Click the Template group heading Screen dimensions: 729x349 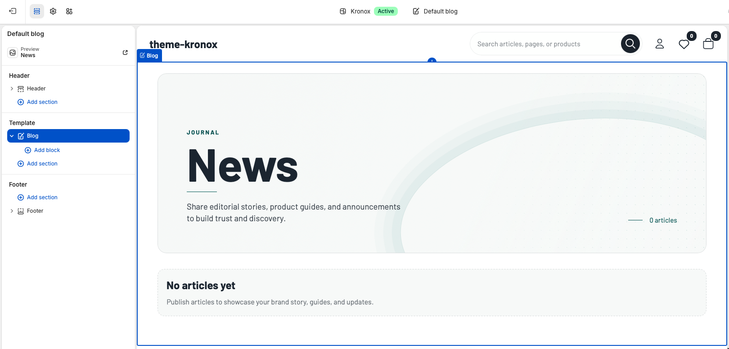(22, 123)
